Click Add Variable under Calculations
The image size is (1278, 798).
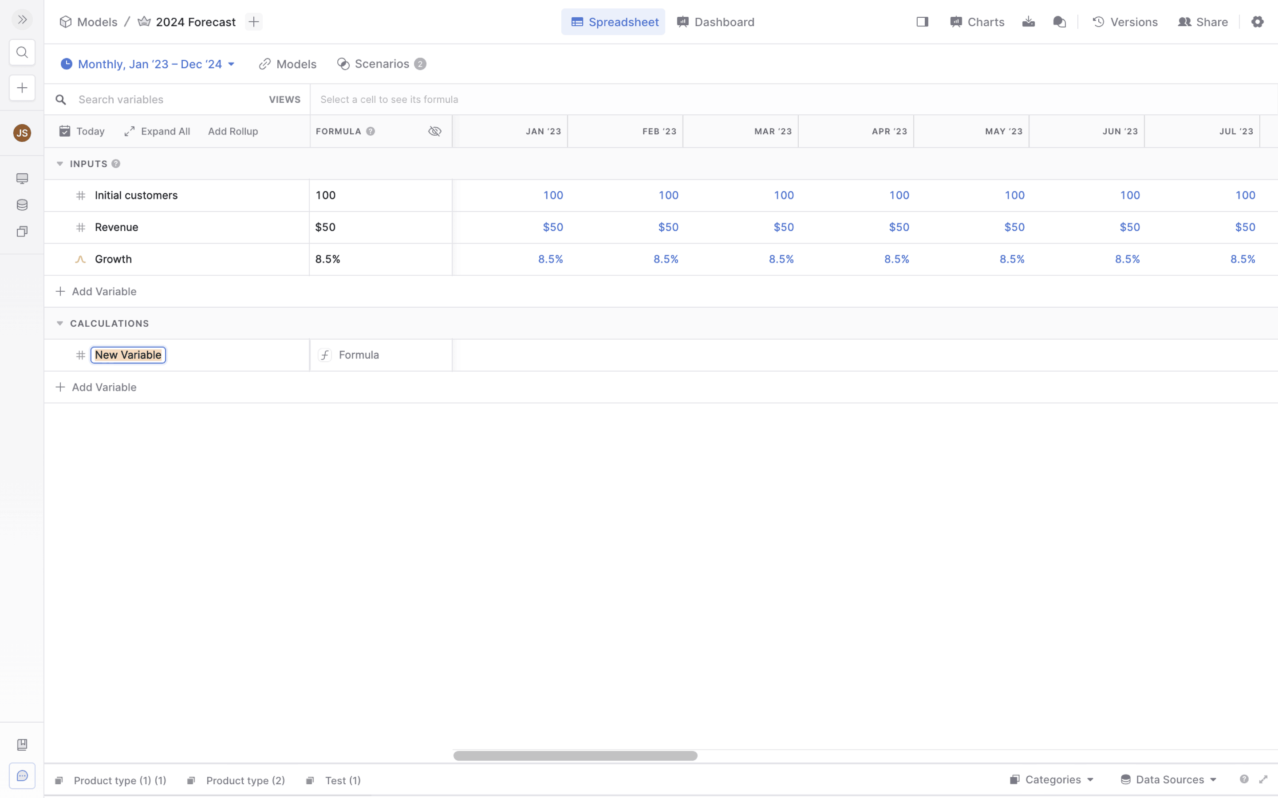(96, 387)
